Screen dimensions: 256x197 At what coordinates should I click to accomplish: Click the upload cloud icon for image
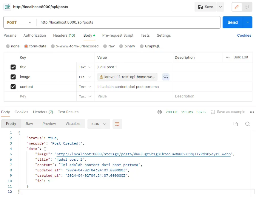(166, 77)
